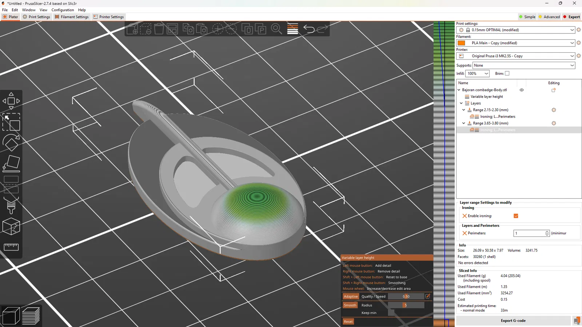Screen dimensions: 582x327
Task: Click the Split to objects icon
Action: pyautogui.click(x=248, y=29)
